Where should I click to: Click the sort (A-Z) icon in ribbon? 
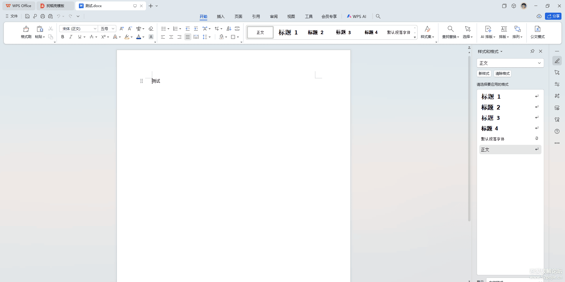(x=229, y=29)
